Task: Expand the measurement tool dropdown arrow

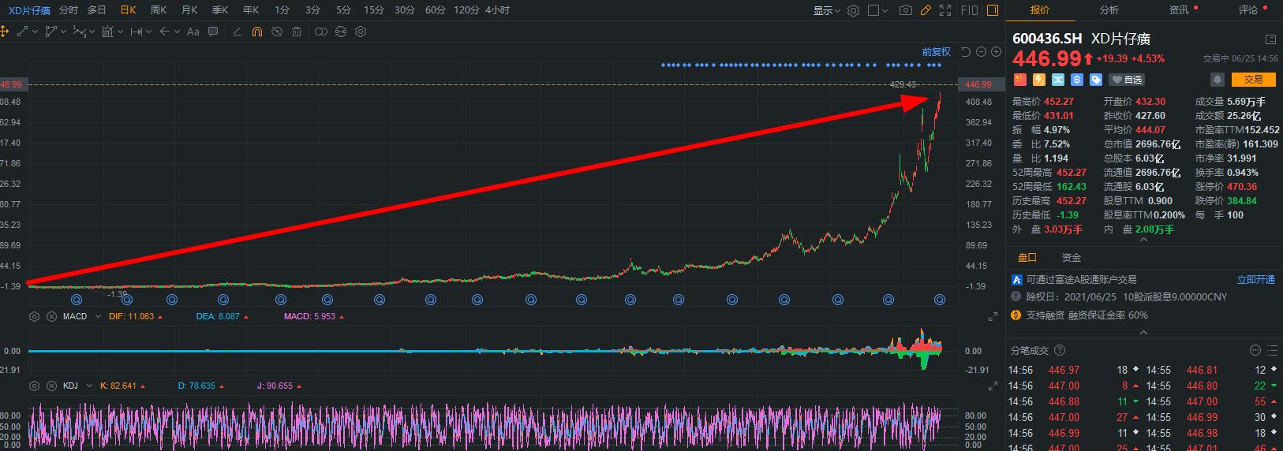Action: click(x=120, y=32)
